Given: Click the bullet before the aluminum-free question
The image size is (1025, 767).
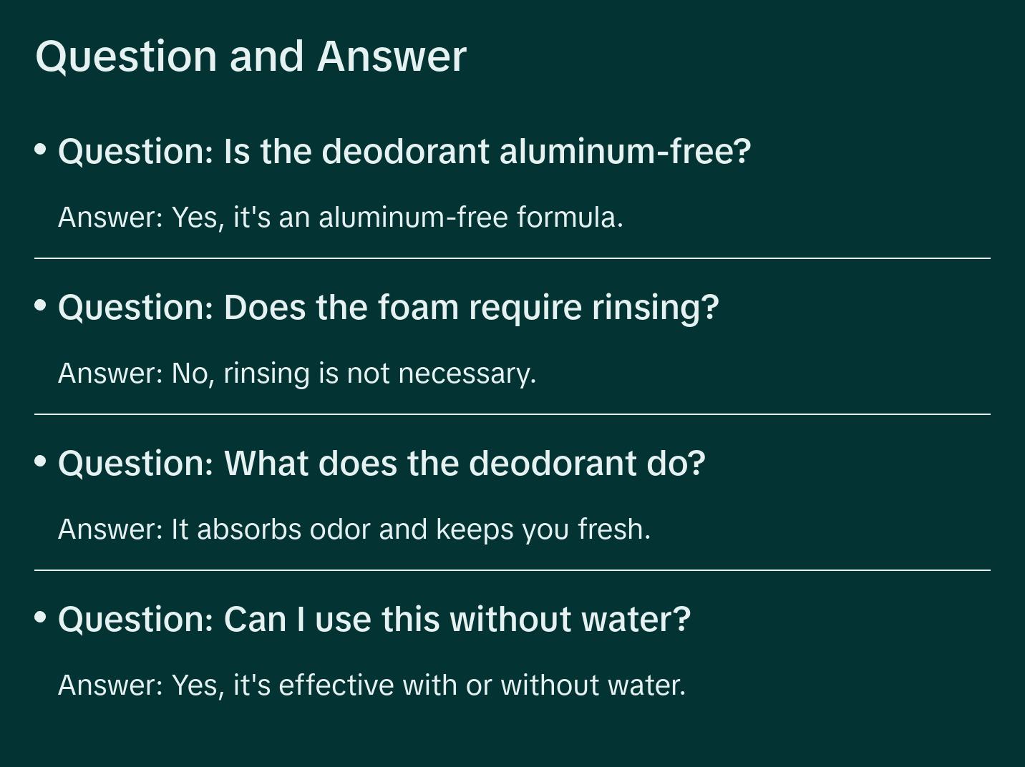Looking at the screenshot, I should point(41,150).
